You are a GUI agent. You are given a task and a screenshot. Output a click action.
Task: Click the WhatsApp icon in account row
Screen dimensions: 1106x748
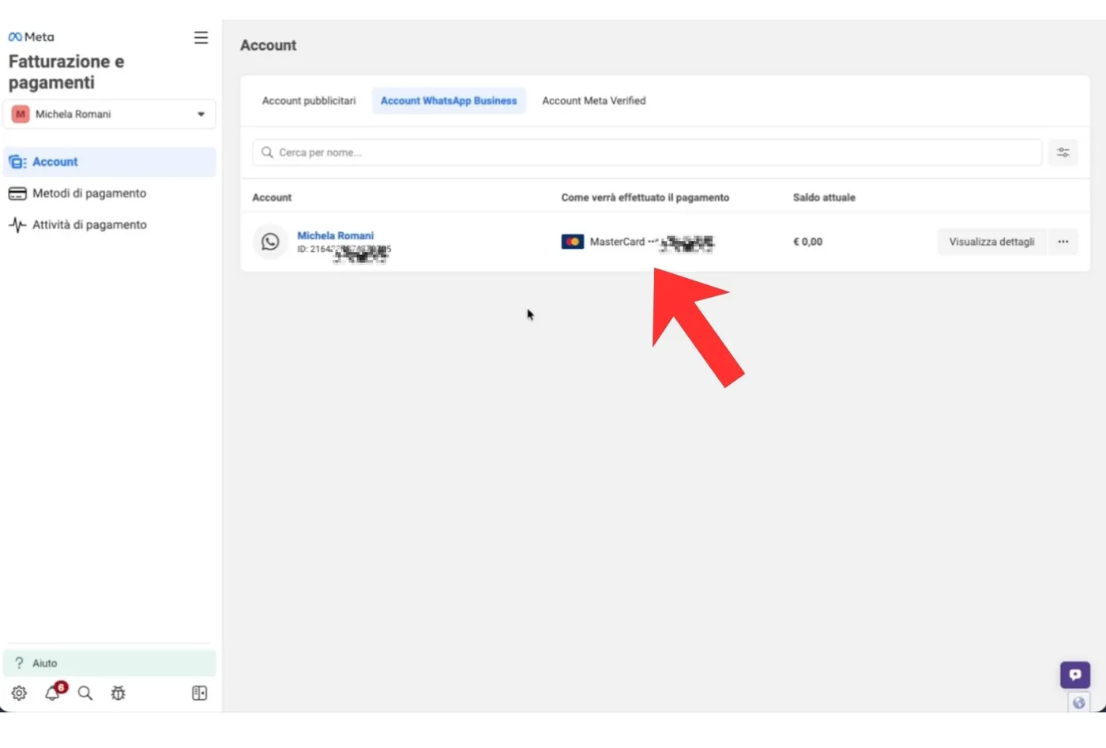270,242
